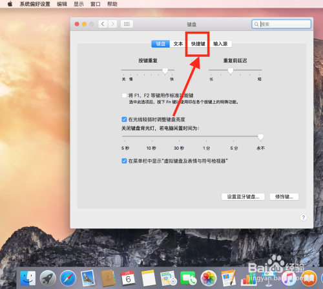This screenshot has height=289, width=323.
Task: Click the '5 秒' label under backlight slider
Action: (x=125, y=148)
